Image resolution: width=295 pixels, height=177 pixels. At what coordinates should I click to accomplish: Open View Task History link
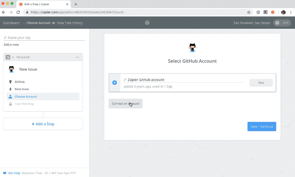click(70, 23)
